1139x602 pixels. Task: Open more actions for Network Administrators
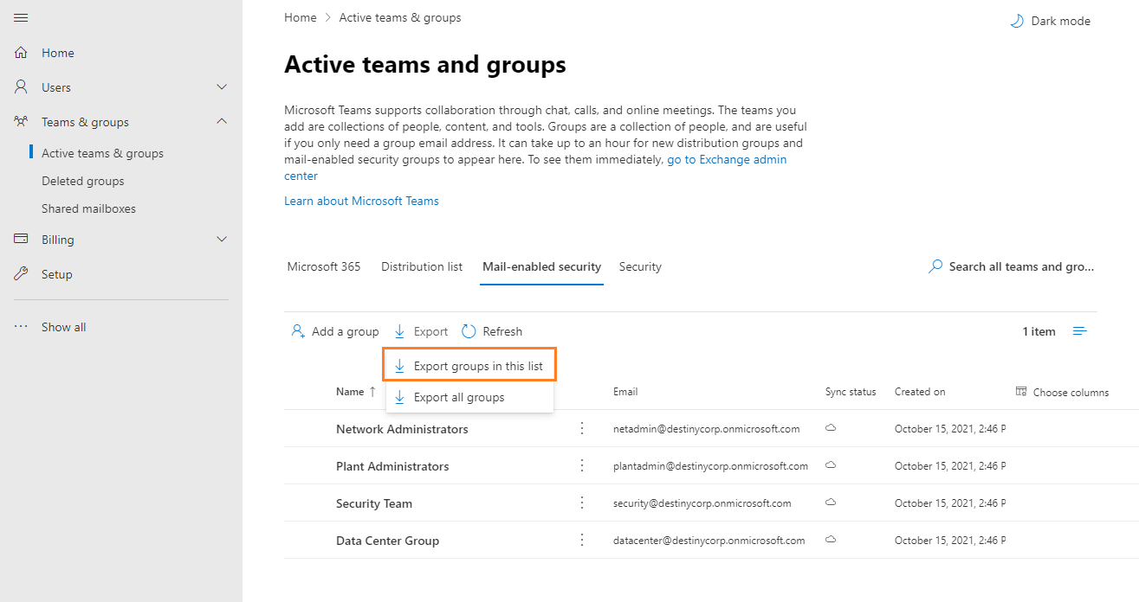tap(582, 428)
